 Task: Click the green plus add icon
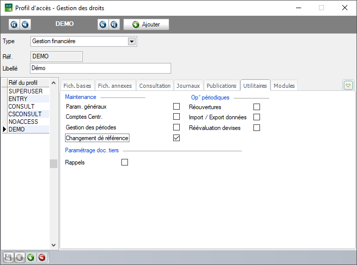click(30, 257)
